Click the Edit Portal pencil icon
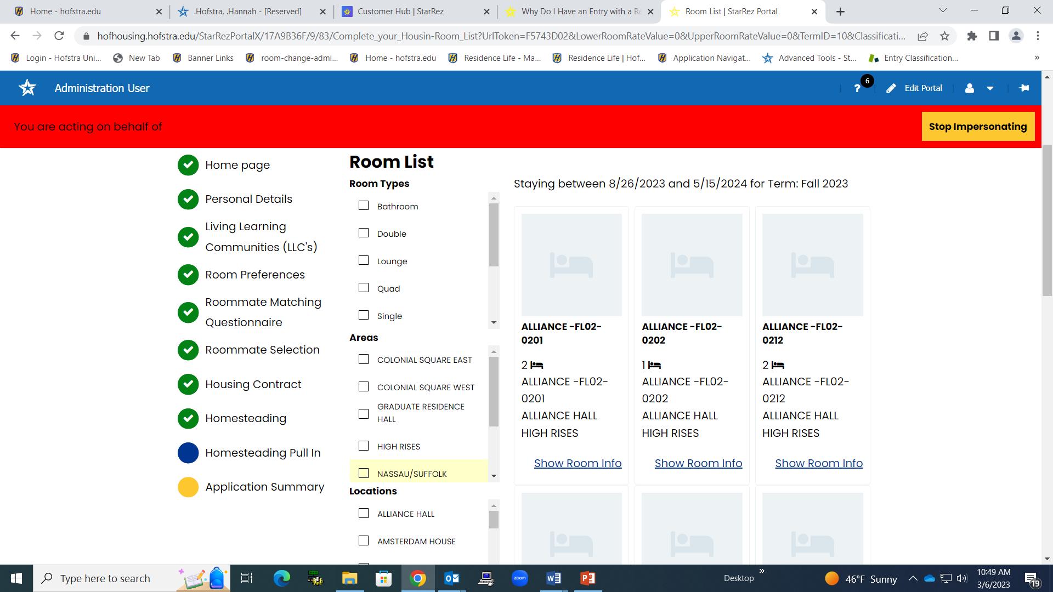The width and height of the screenshot is (1053, 592). tap(891, 88)
